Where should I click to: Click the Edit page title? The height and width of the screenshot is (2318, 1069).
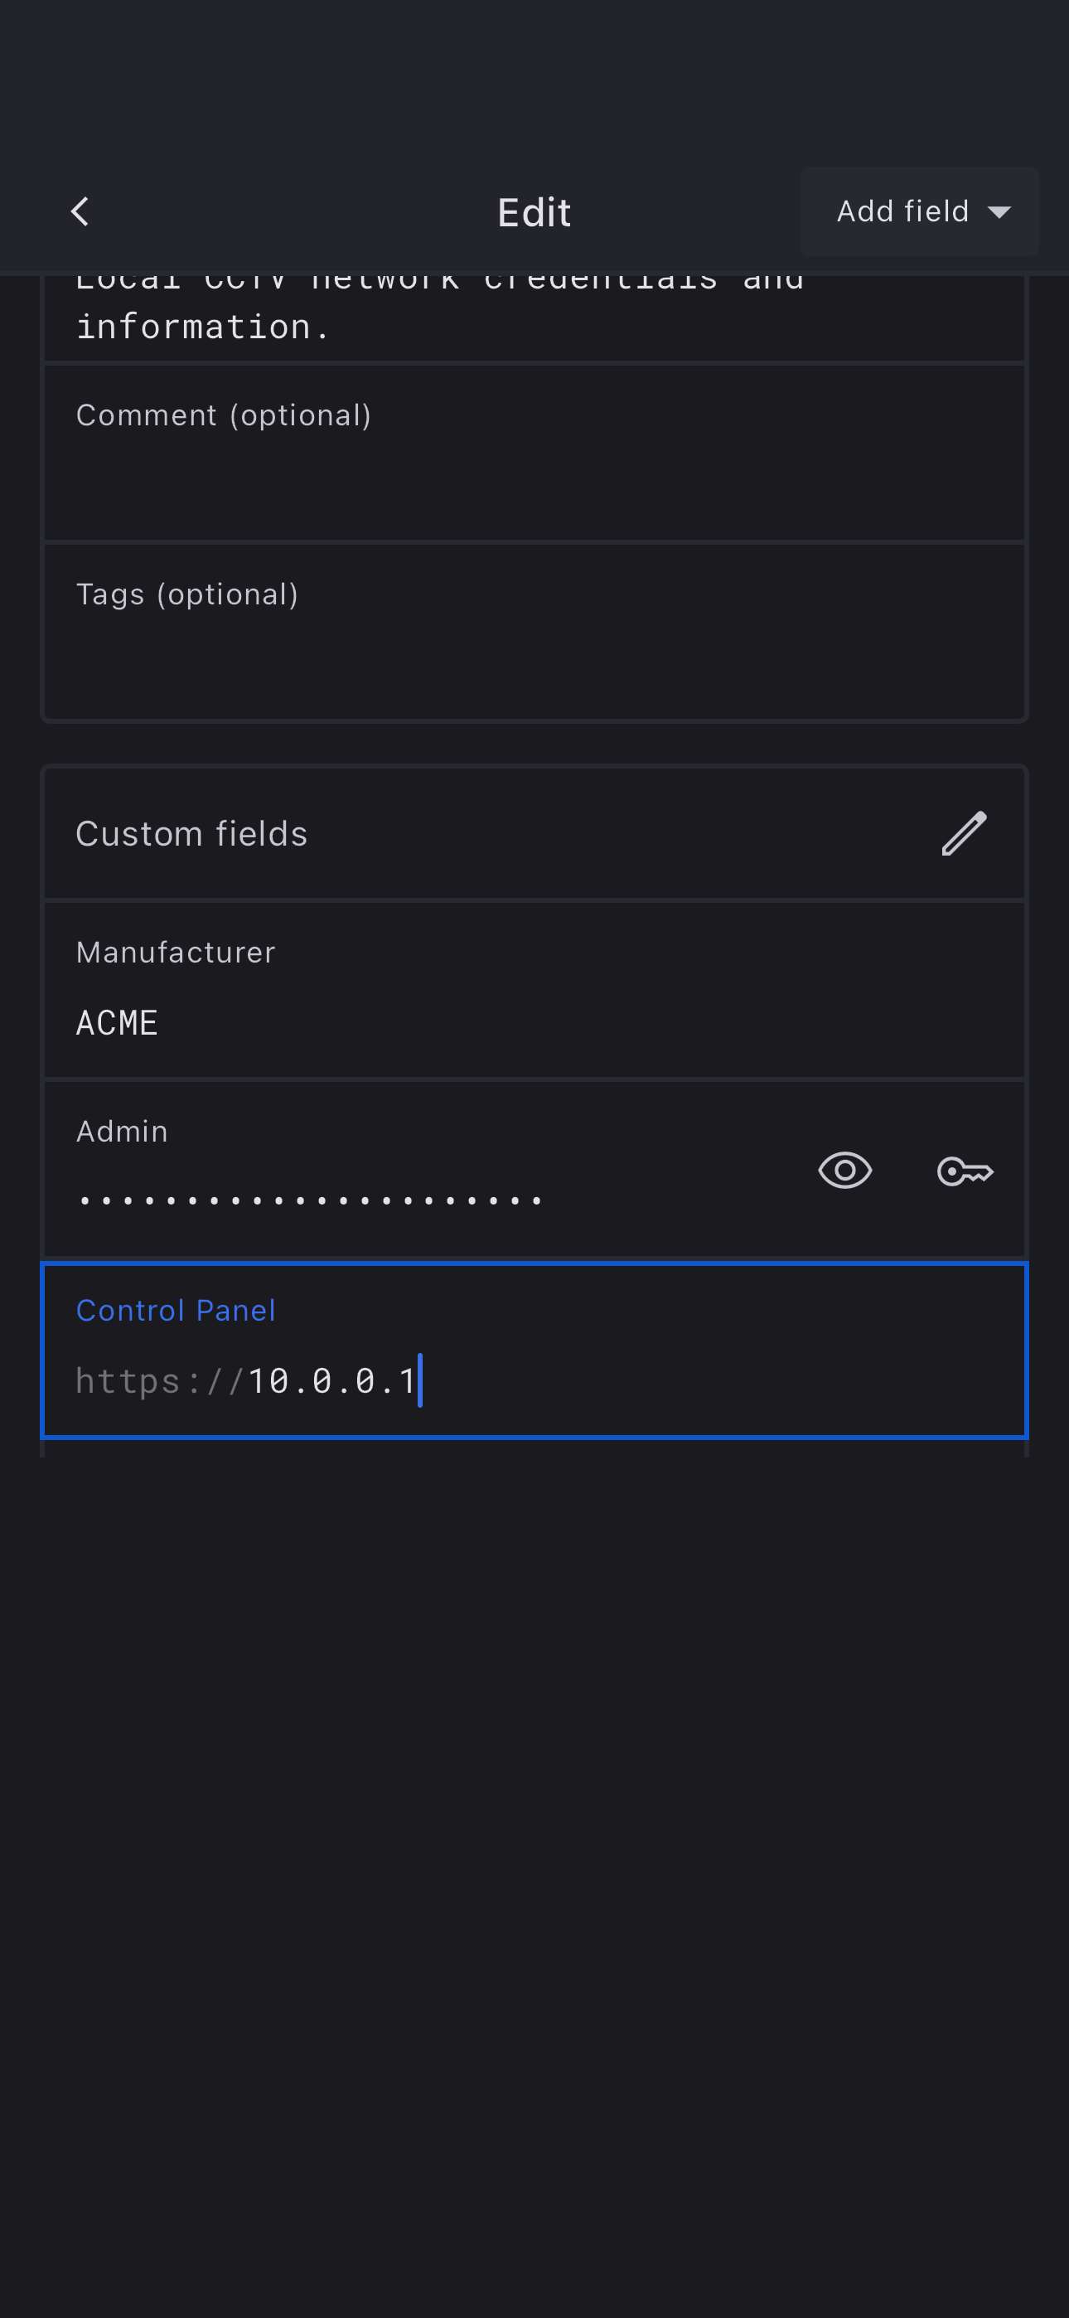(534, 213)
